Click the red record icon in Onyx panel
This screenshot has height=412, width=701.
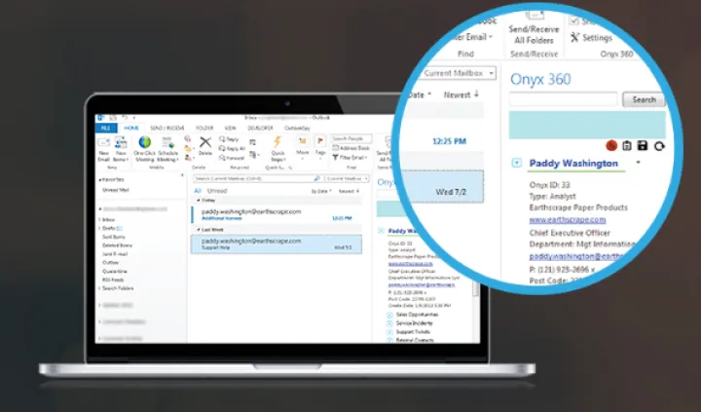612,145
